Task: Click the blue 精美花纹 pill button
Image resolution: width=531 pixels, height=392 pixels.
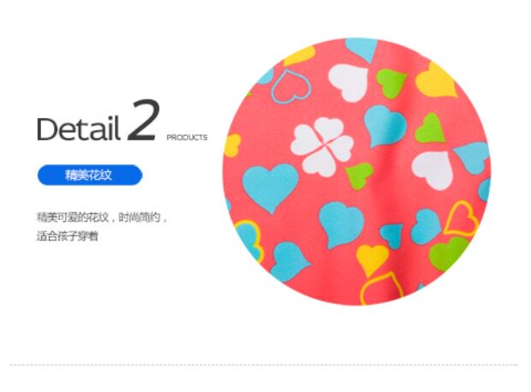Action: pos(90,175)
